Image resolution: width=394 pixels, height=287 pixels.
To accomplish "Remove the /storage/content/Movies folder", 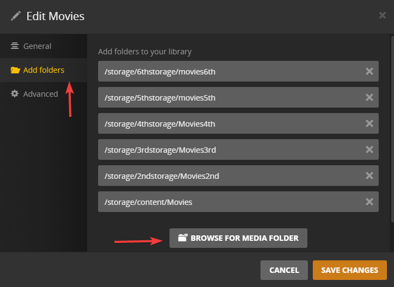I will tap(369, 202).
